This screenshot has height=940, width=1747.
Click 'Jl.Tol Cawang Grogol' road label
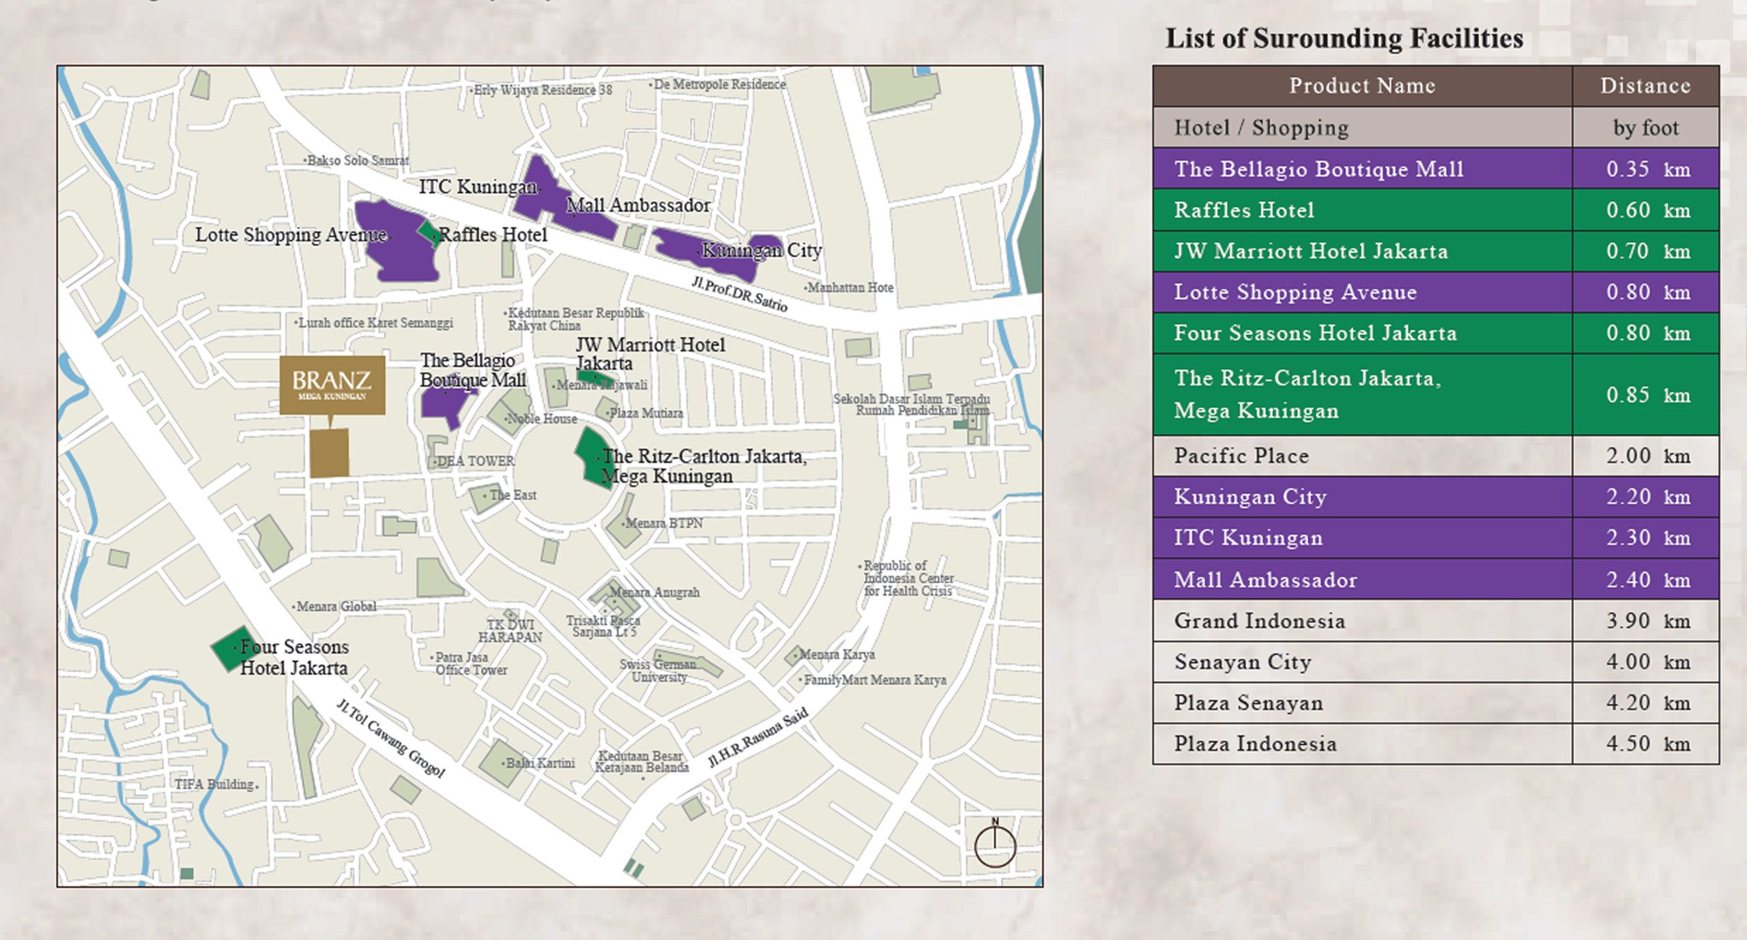(390, 738)
